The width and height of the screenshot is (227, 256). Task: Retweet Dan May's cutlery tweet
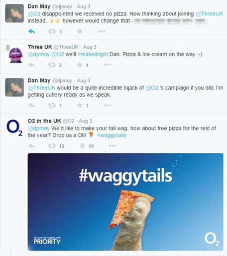click(52, 105)
